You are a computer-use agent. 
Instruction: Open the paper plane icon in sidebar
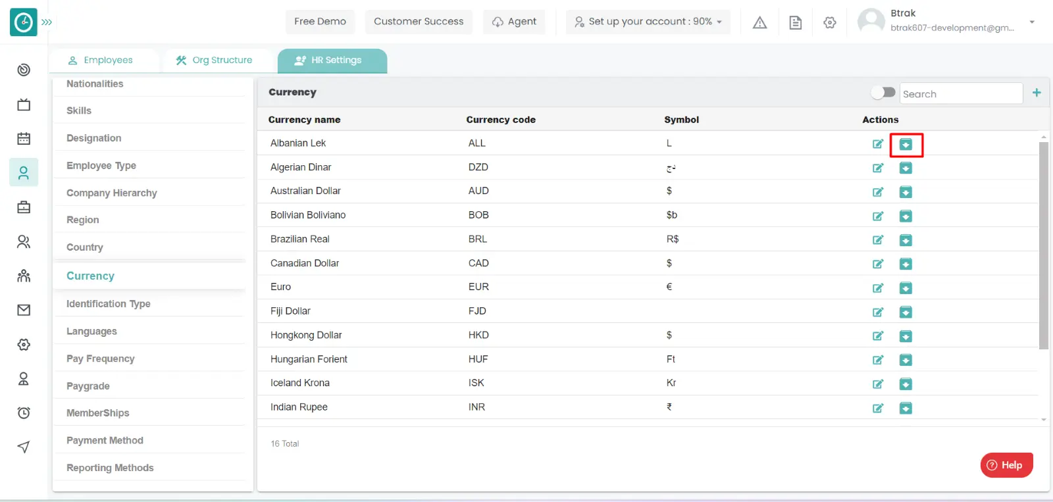(24, 447)
